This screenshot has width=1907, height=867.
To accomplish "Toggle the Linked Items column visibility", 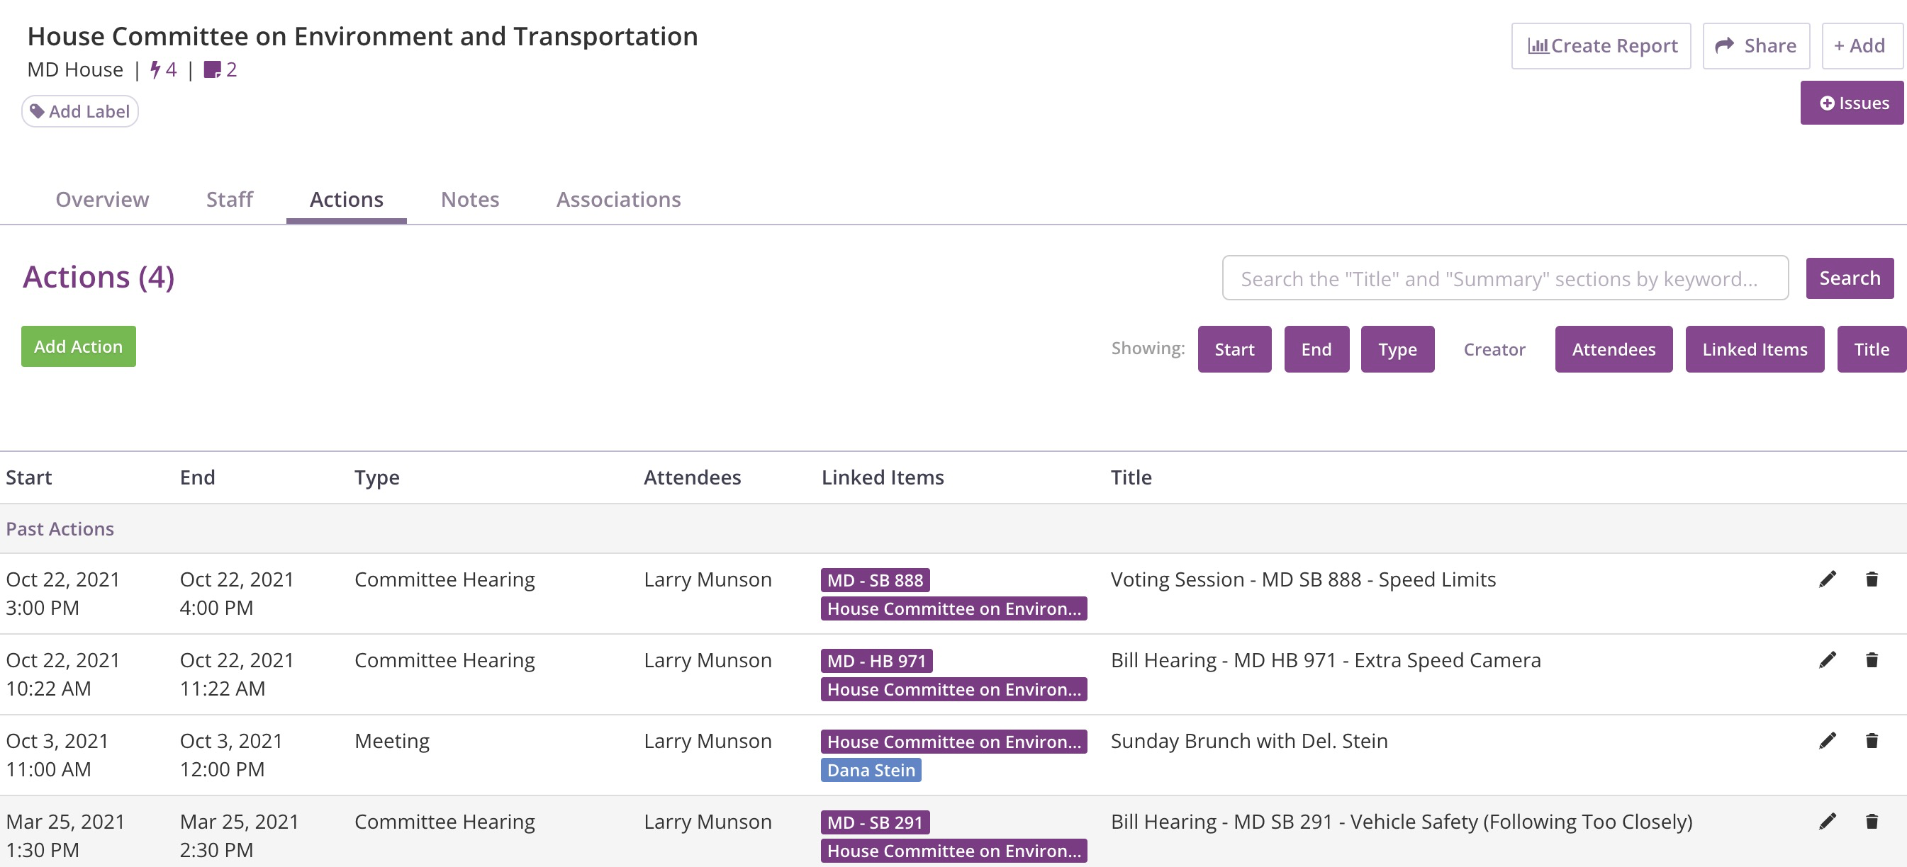I will pyautogui.click(x=1755, y=349).
